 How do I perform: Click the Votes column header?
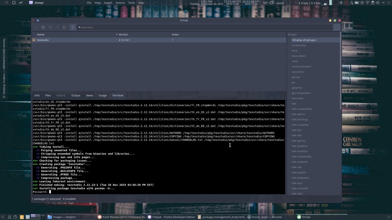pyautogui.click(x=229, y=34)
